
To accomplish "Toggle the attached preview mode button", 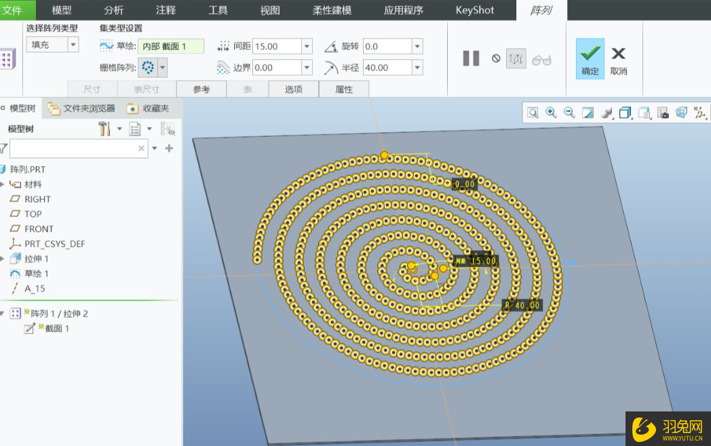I will [516, 59].
